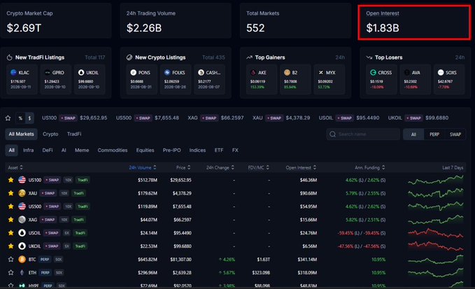Toggle favorite star on XAG row
475x289 pixels.
tap(11, 220)
